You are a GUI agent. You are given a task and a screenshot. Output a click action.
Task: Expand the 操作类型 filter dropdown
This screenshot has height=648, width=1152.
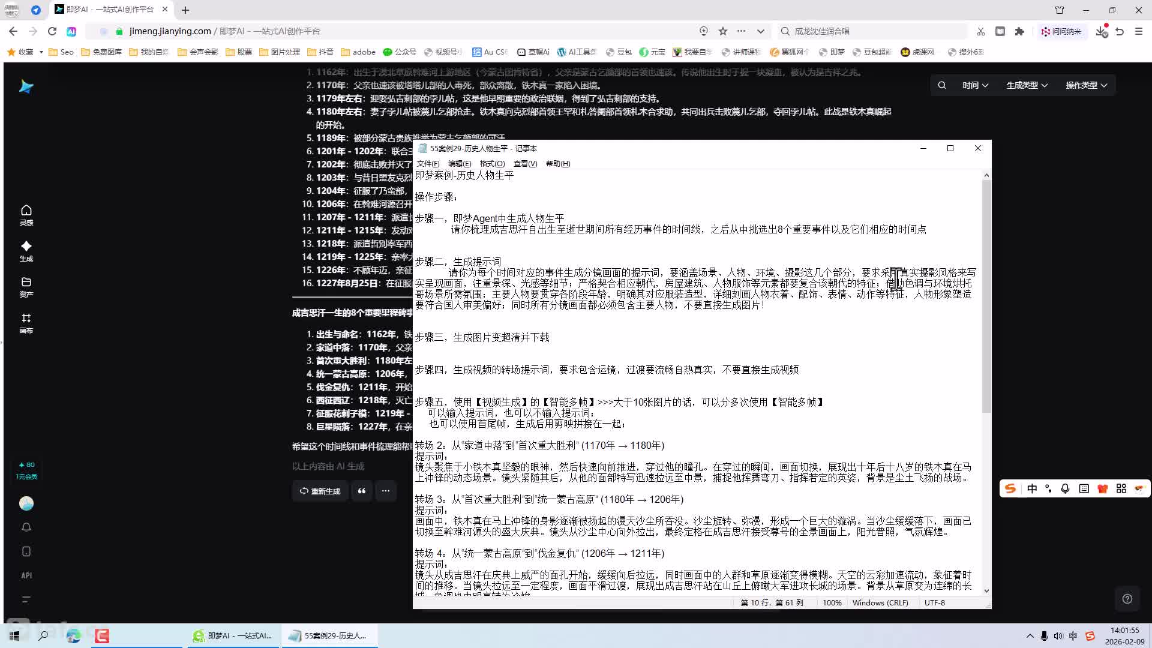point(1086,85)
